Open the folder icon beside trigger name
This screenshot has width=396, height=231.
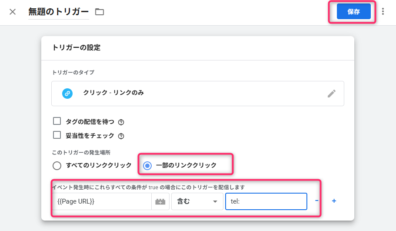click(100, 12)
